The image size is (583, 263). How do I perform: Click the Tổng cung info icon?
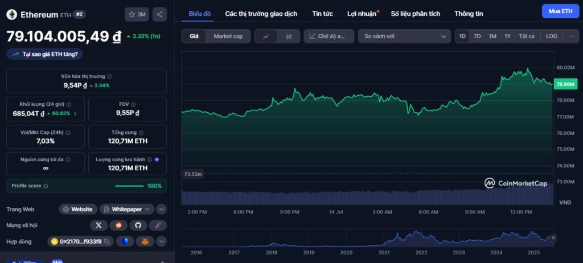pos(141,133)
